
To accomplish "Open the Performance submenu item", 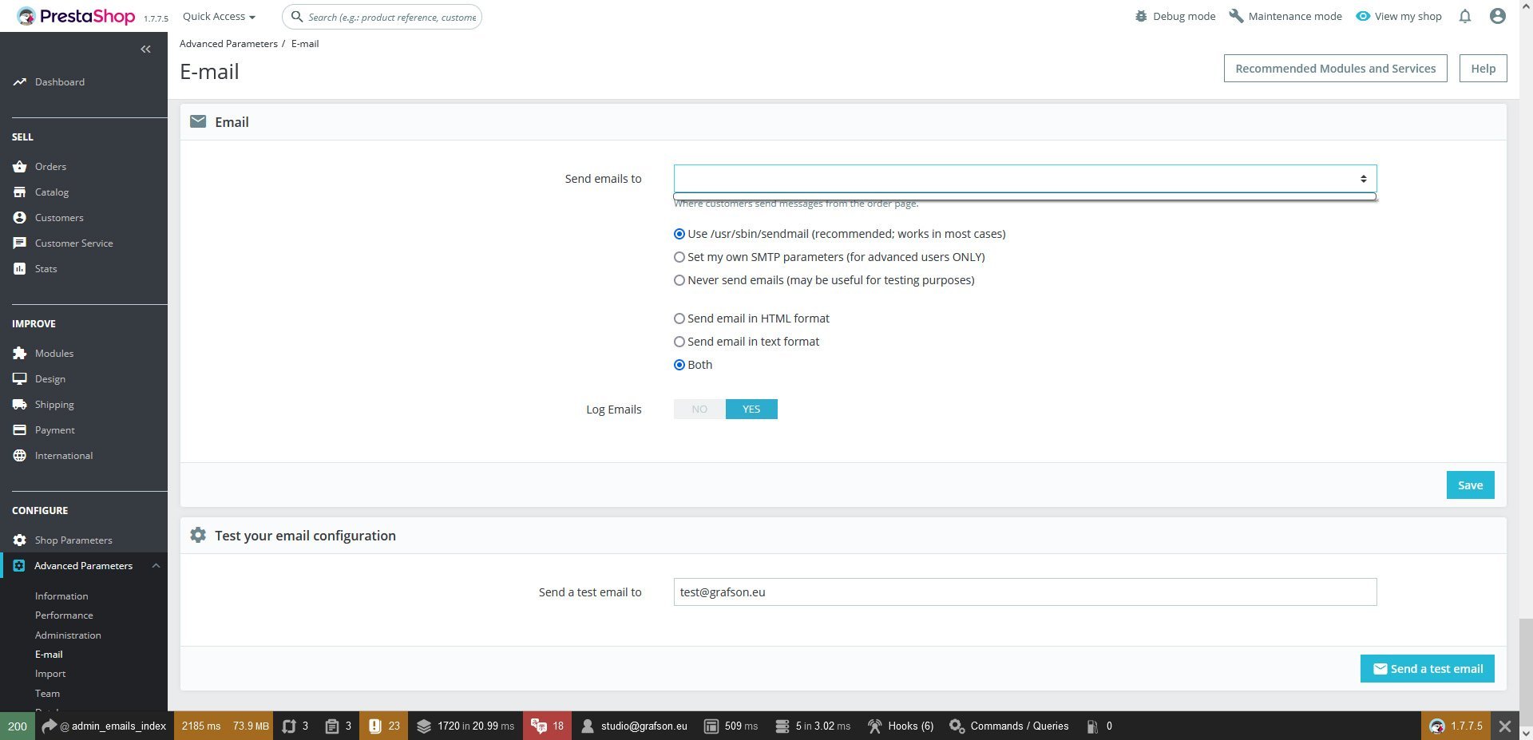I will click(64, 615).
